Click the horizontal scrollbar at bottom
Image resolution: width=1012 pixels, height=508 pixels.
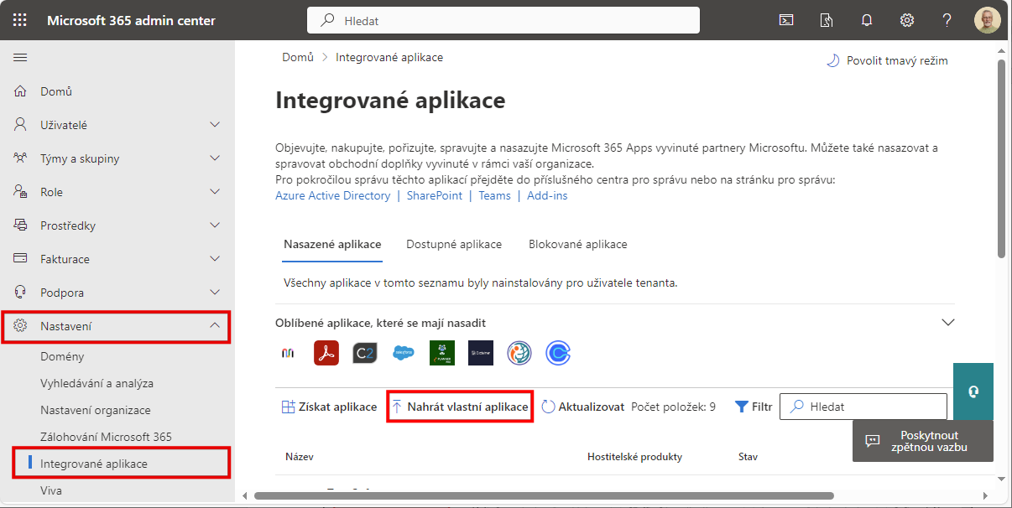point(544,495)
